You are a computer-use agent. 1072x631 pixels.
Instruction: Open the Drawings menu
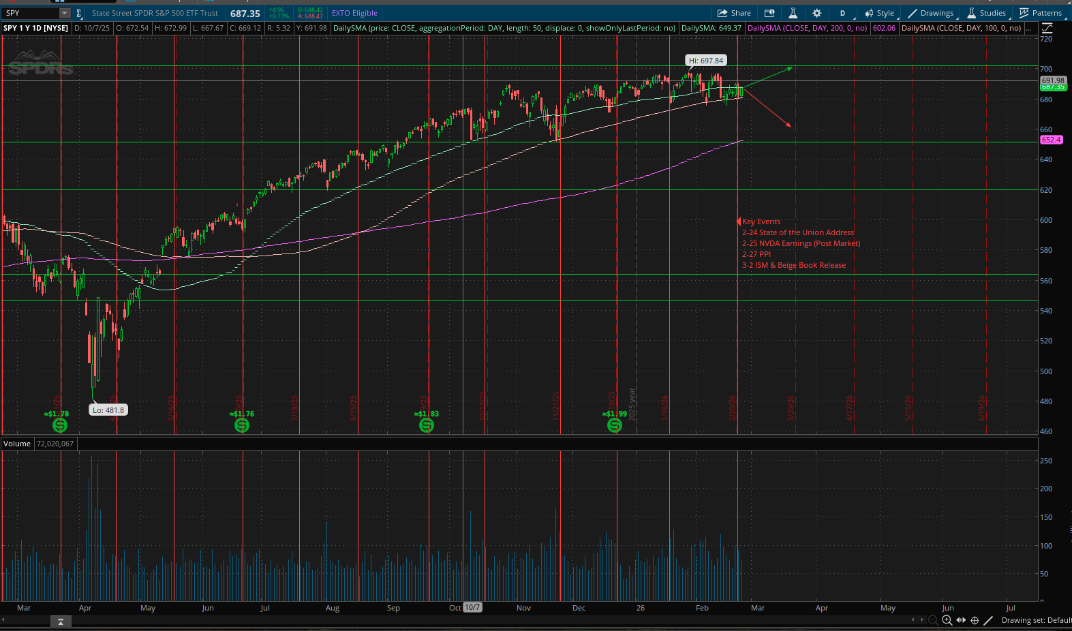(x=931, y=13)
